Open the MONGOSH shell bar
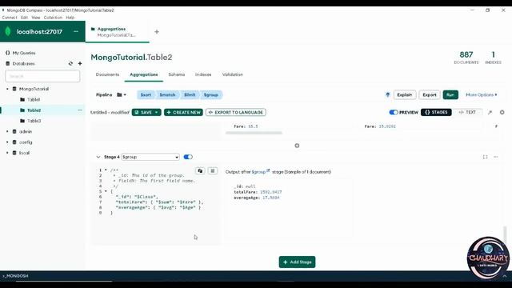Viewport: 512px width, 288px height. (15, 276)
